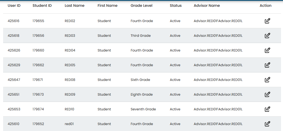Click edit icon for student RED02
Image resolution: width=283 pixels, height=131 pixels.
tap(267, 21)
